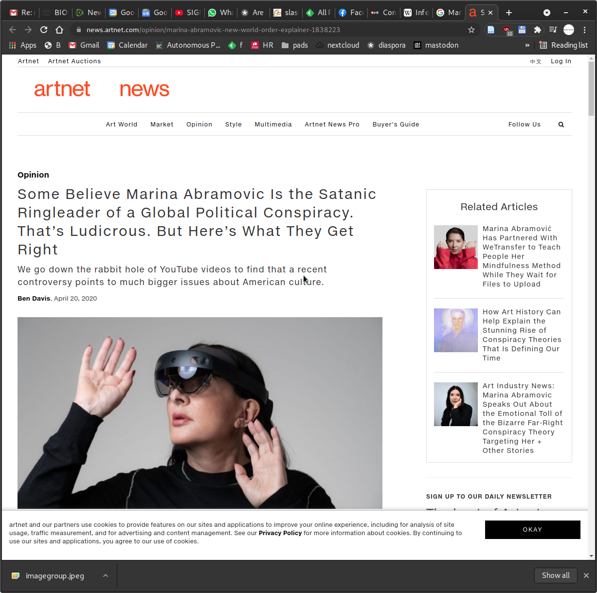This screenshot has width=597, height=593.
Task: Bookmark this page with the star icon
Action: pyautogui.click(x=471, y=30)
